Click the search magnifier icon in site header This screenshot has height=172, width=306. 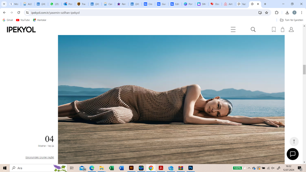(253, 29)
